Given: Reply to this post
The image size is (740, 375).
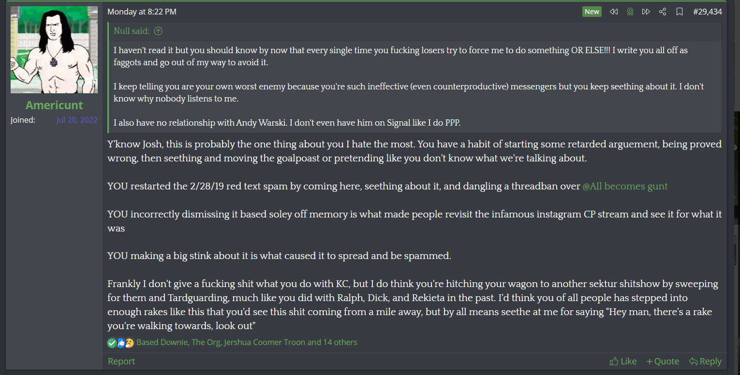Looking at the screenshot, I should 705,361.
